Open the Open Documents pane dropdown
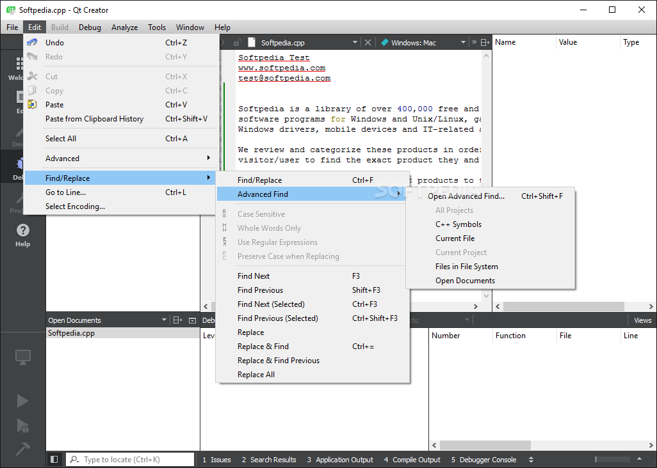The image size is (657, 468). click(164, 320)
